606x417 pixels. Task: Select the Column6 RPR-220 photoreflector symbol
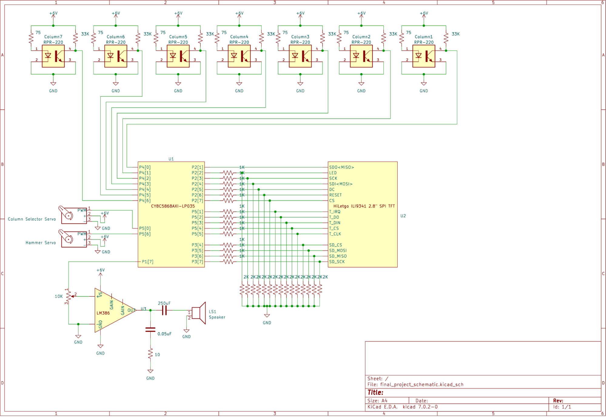pyautogui.click(x=116, y=56)
